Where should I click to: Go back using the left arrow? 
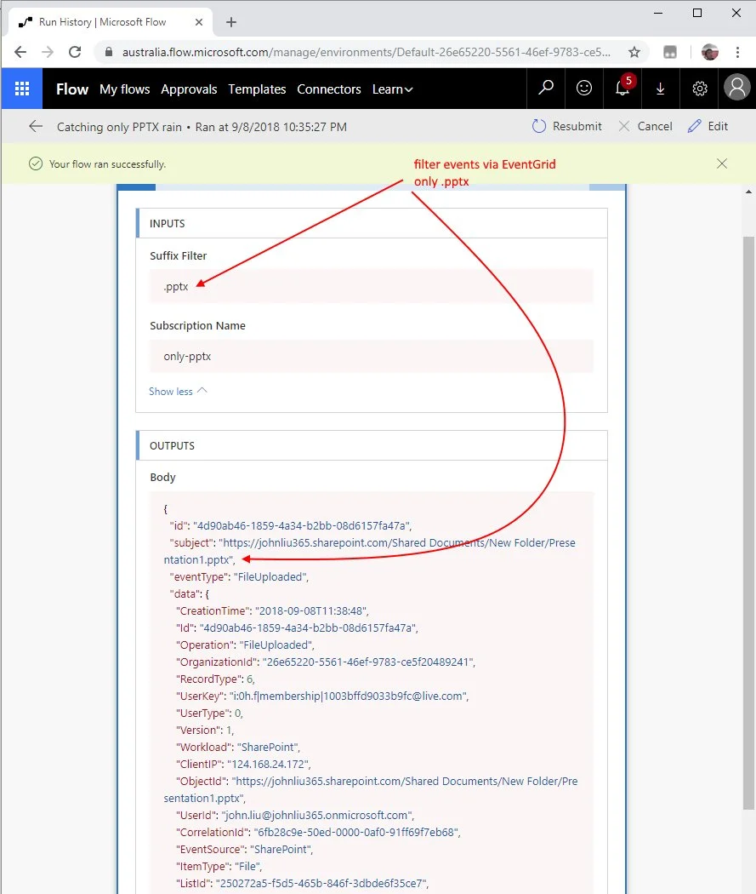pos(36,127)
